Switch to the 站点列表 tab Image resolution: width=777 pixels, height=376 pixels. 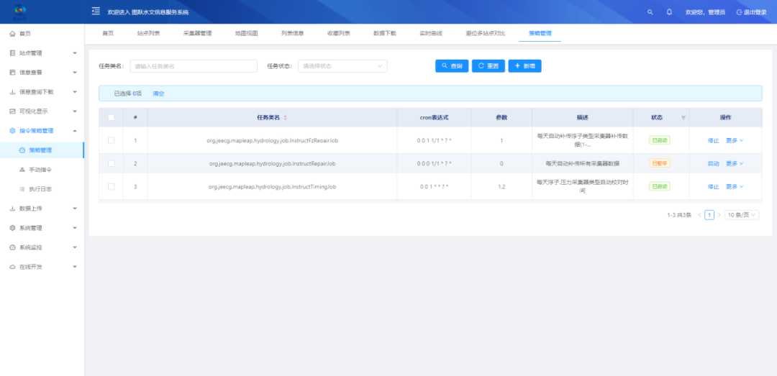[x=149, y=34]
